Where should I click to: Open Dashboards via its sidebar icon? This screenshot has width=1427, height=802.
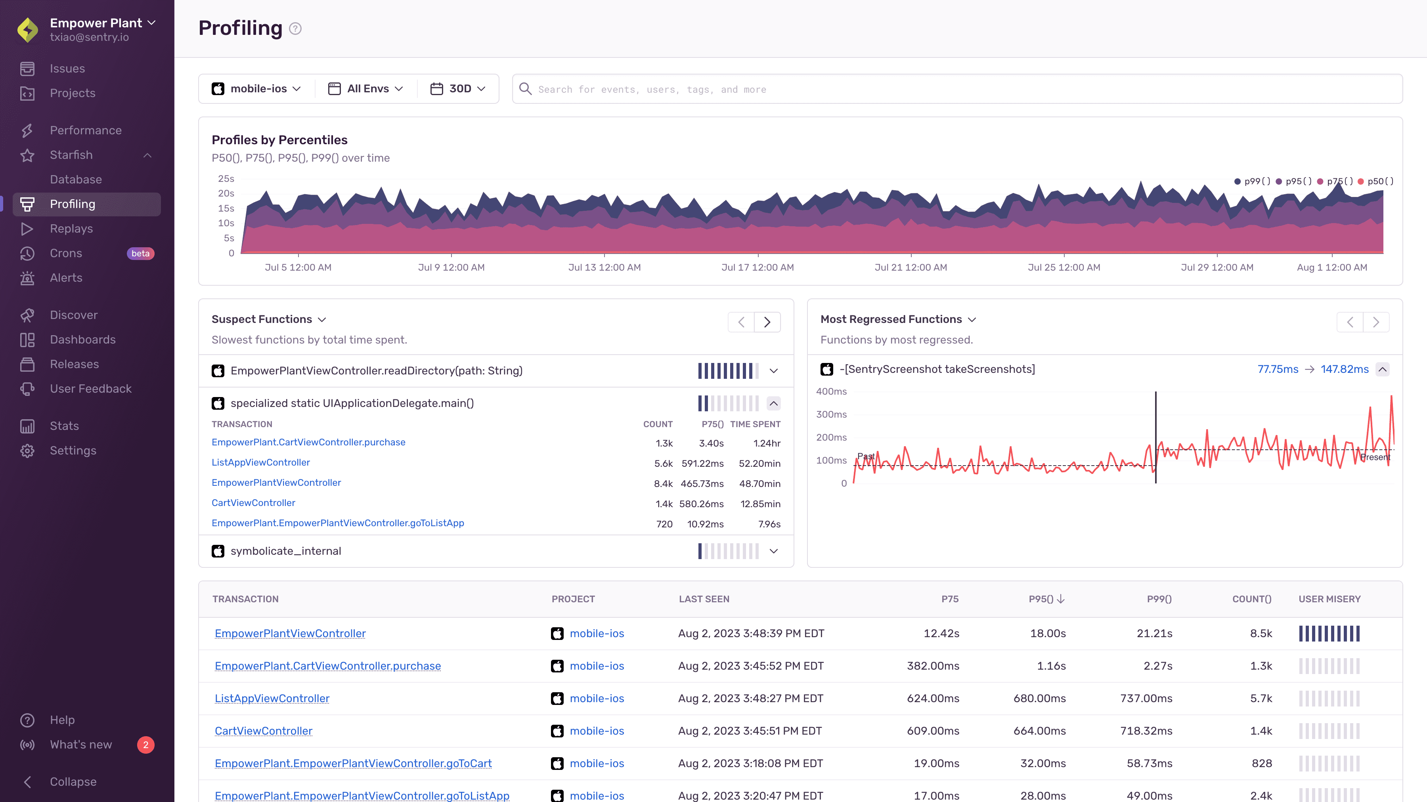tap(28, 340)
